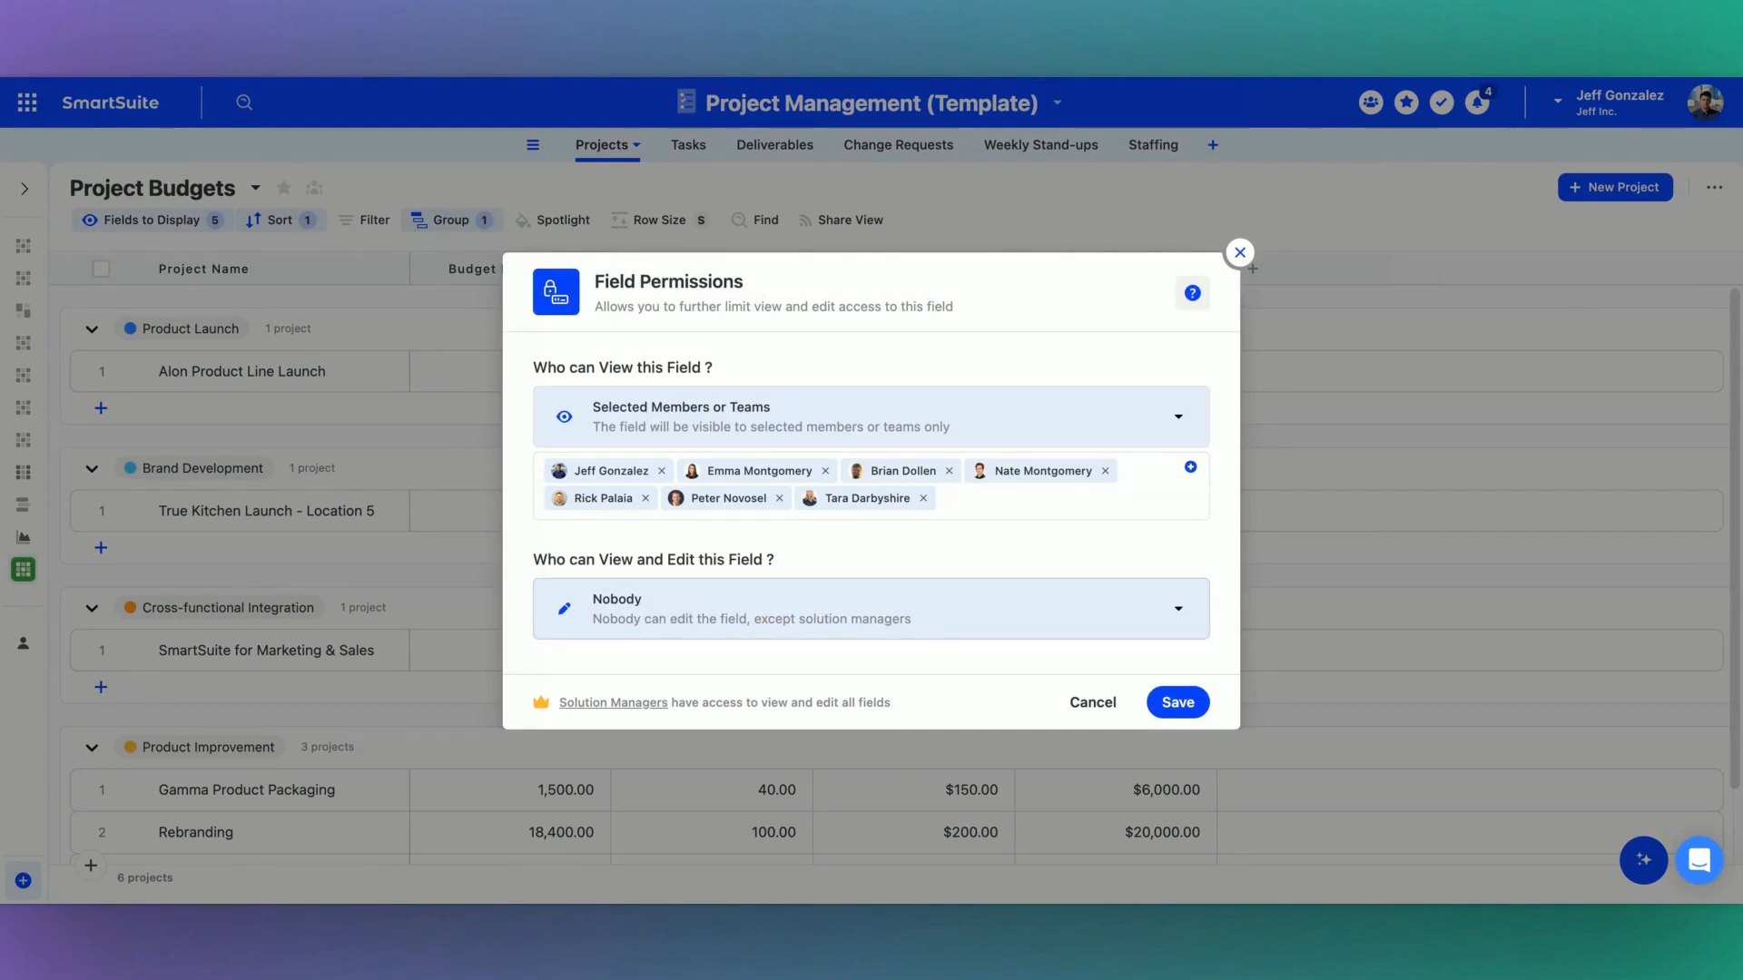Add a new app with plus after Staffing
The image size is (1743, 980).
pyautogui.click(x=1213, y=145)
